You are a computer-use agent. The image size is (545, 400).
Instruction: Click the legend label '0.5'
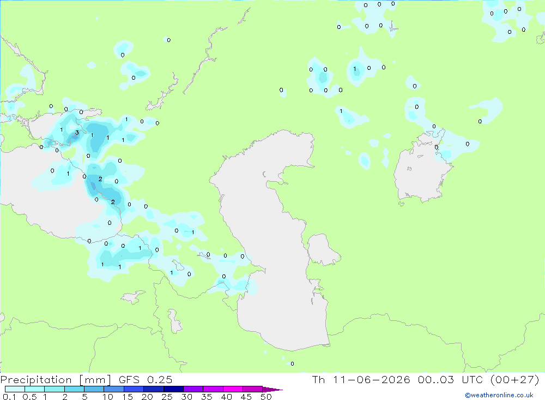(x=29, y=397)
